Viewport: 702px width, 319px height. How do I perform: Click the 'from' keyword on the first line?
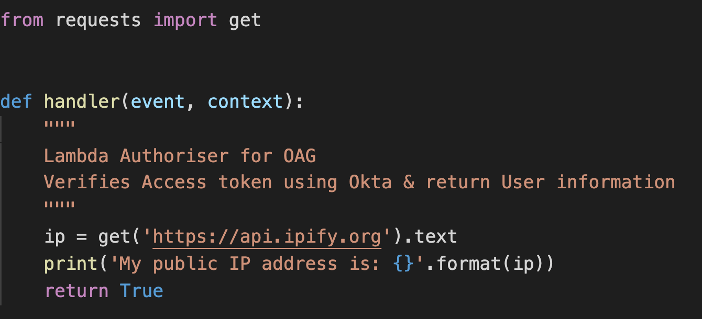[22, 20]
